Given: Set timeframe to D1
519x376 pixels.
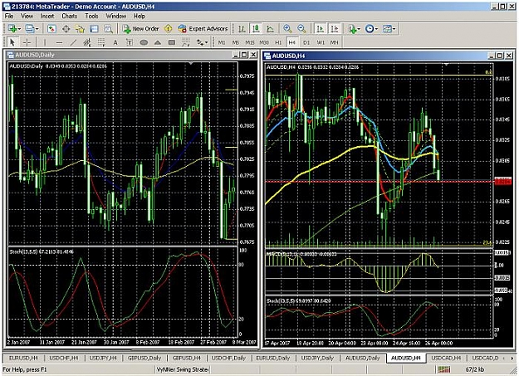Looking at the screenshot, I should click(x=306, y=42).
